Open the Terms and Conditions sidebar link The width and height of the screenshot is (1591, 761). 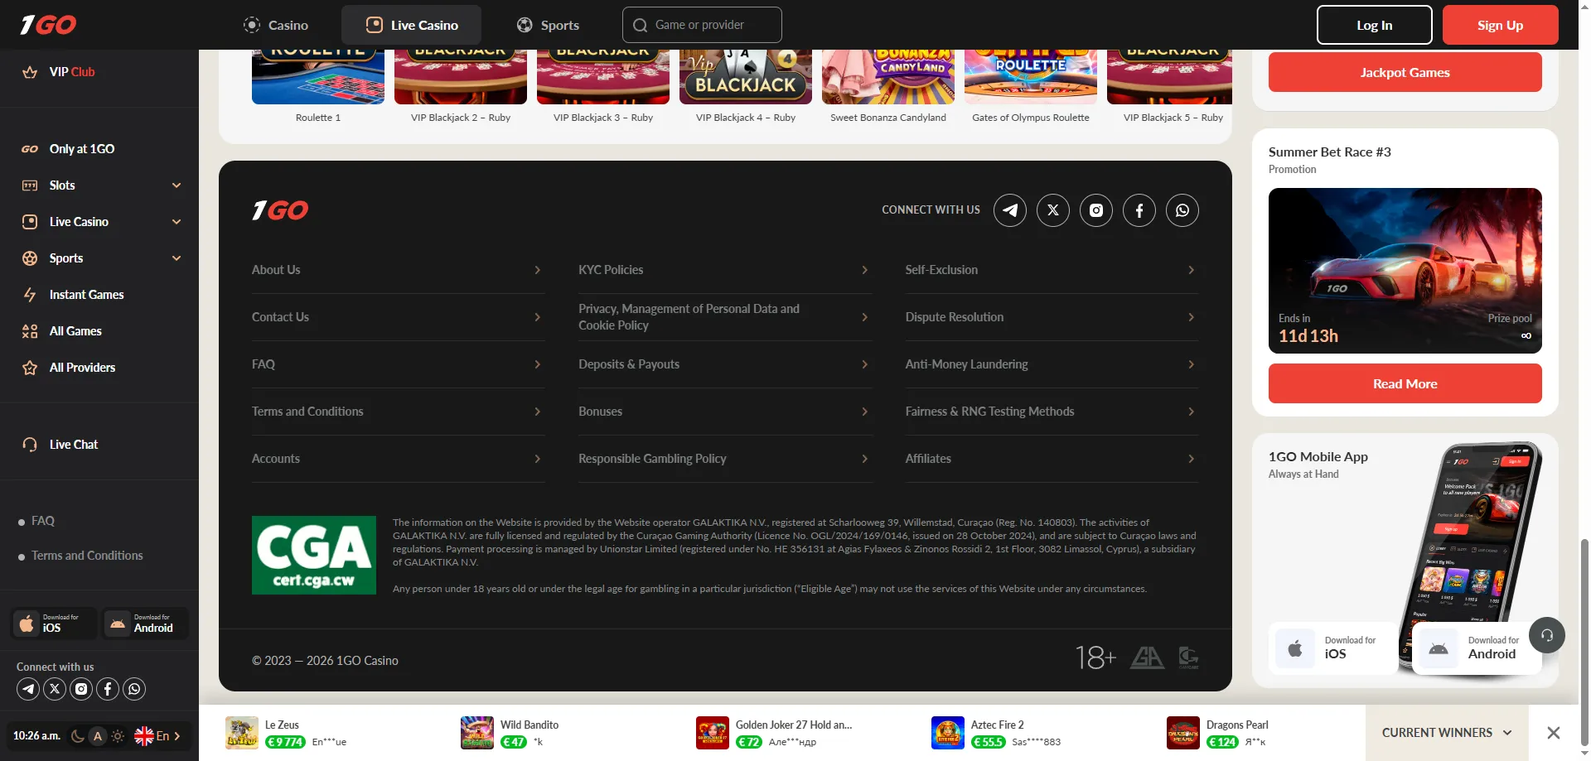87,556
